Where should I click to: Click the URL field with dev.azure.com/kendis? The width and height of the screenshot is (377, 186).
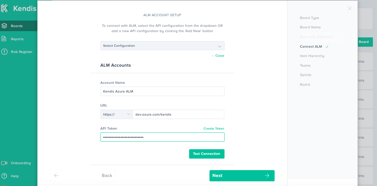point(178,114)
